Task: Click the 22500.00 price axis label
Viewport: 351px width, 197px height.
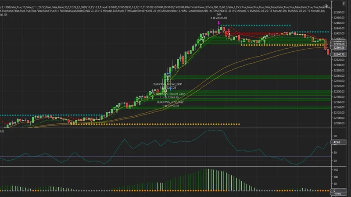Action: [x=339, y=12]
